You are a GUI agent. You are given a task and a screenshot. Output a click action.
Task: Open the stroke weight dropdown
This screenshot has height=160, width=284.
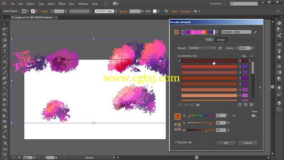pos(66,11)
